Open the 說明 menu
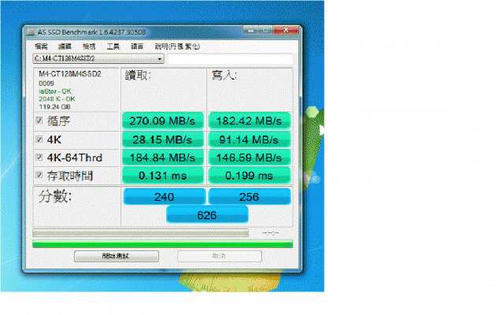Viewport: 504px width, 315px height. click(177, 46)
